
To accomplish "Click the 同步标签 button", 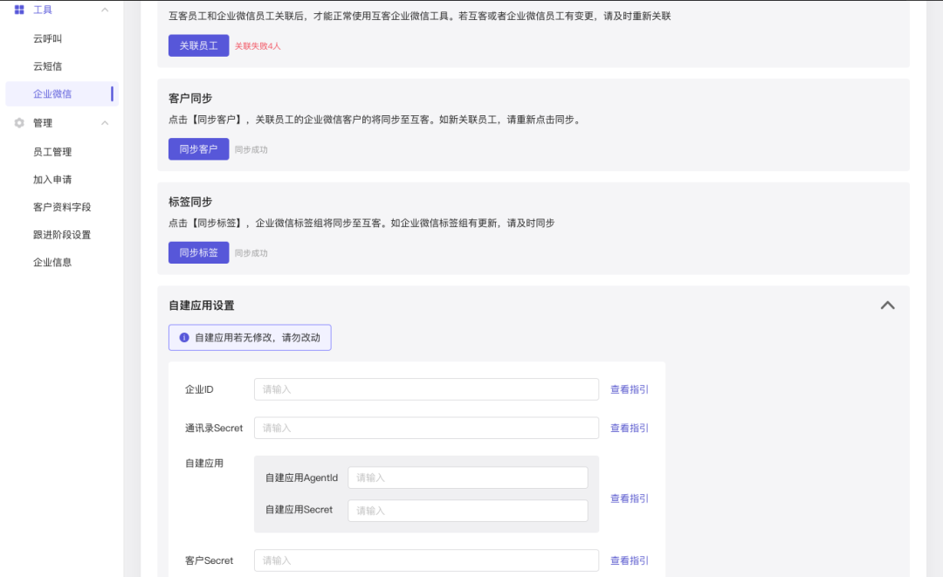I will [198, 252].
